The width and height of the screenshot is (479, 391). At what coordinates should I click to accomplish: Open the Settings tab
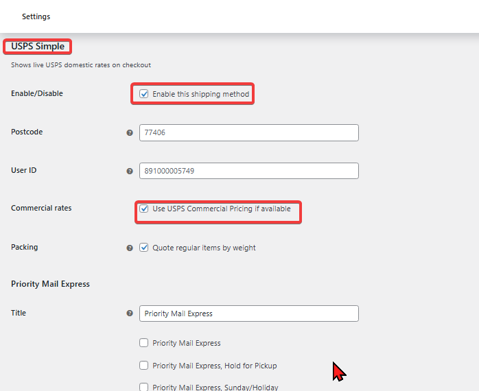click(x=36, y=16)
